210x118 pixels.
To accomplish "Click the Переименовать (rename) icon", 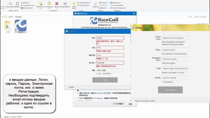I will [65, 4].
